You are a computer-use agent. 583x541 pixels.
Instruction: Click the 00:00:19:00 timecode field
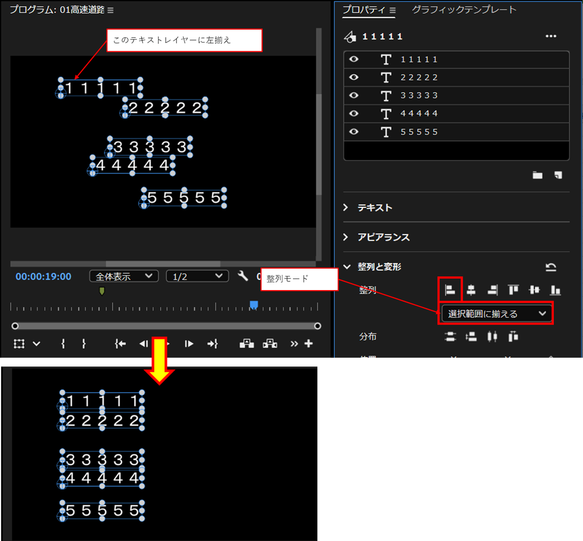click(43, 276)
